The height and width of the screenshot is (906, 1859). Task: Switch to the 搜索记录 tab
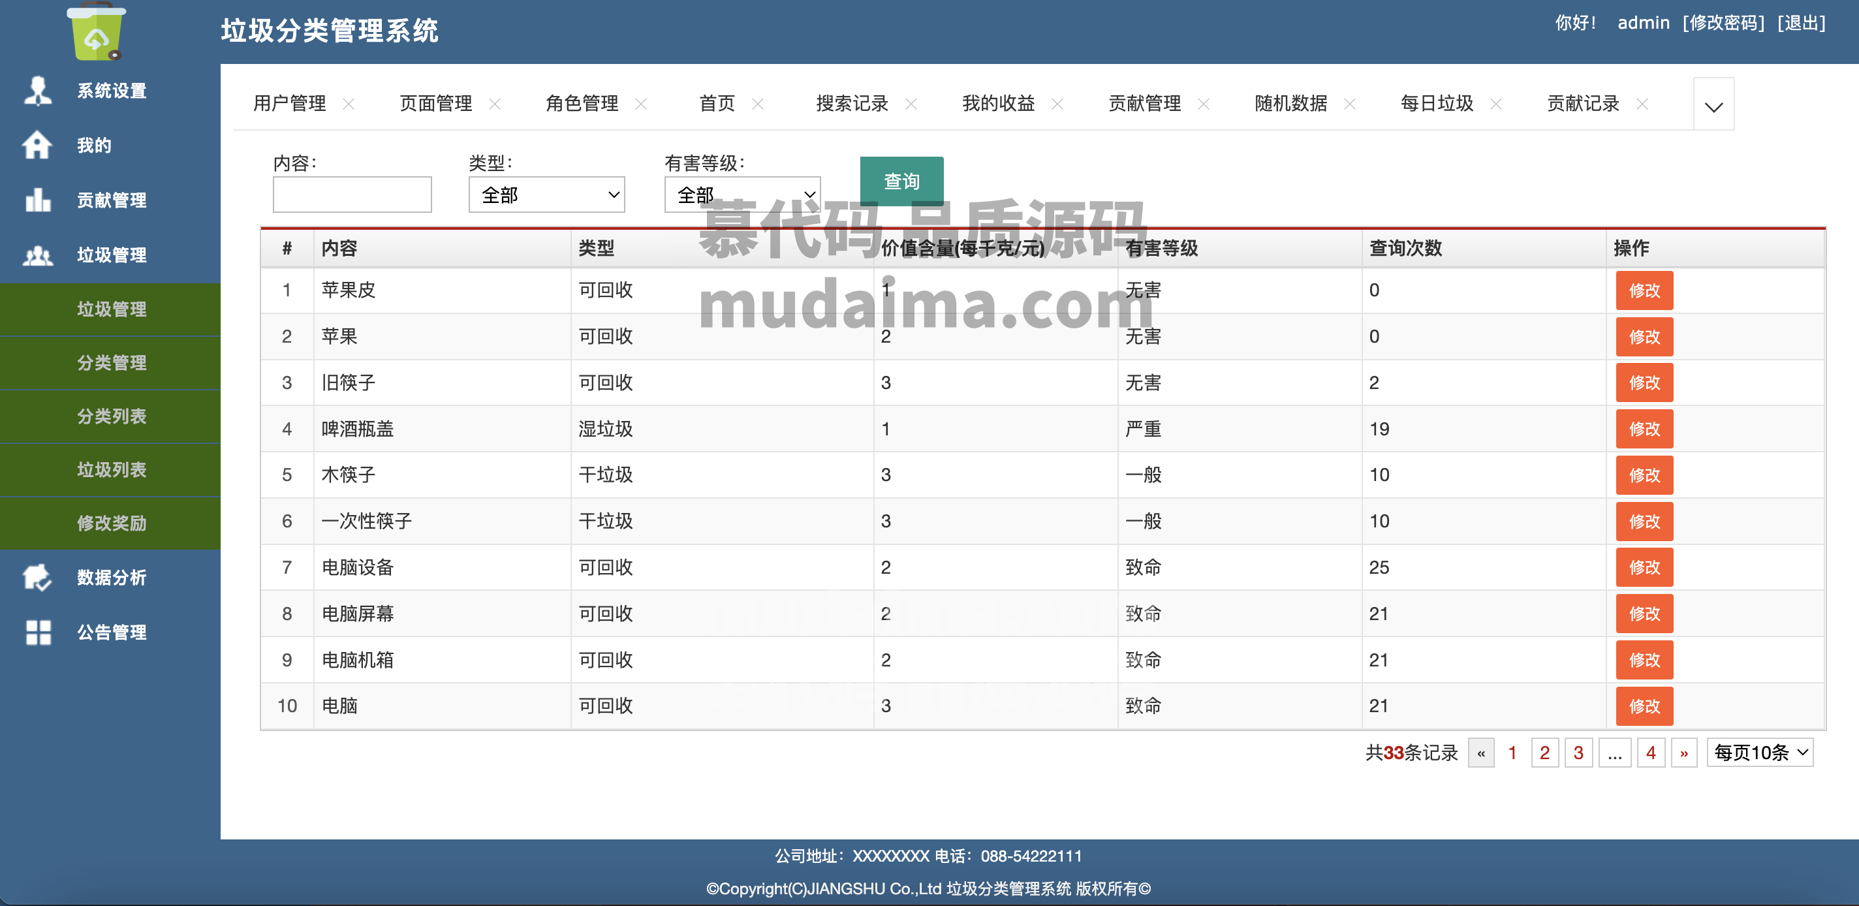point(852,104)
